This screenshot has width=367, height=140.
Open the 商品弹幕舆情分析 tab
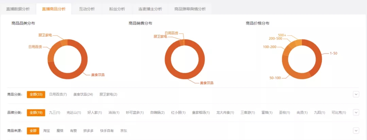coord(190,9)
